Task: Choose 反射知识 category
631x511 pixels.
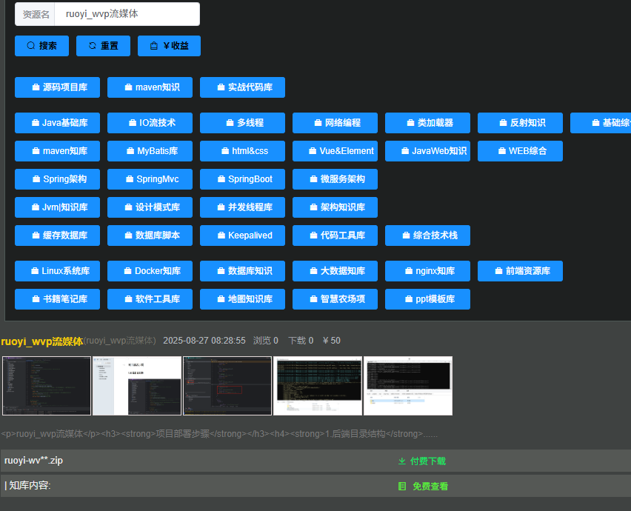Action: (x=520, y=123)
